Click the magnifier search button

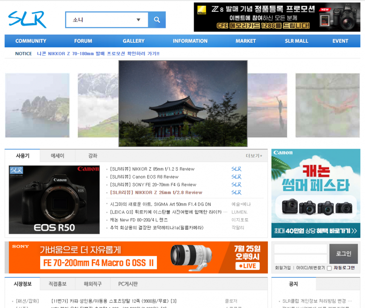point(157,20)
